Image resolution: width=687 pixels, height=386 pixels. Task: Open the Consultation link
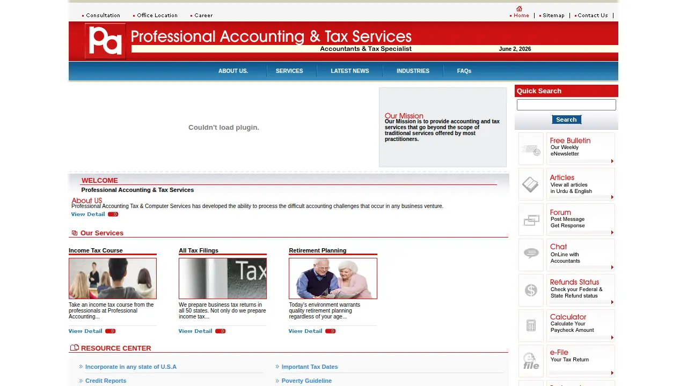click(103, 16)
